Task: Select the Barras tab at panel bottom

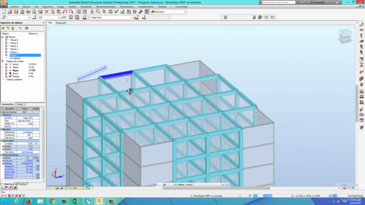Action: 7,184
